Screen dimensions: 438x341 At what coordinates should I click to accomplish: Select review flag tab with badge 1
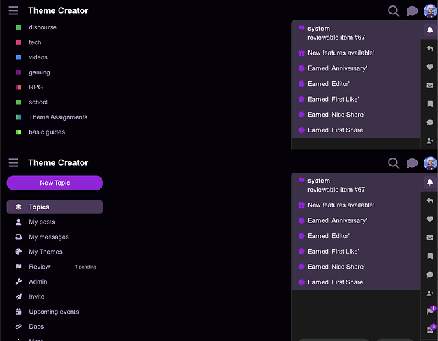(430, 312)
